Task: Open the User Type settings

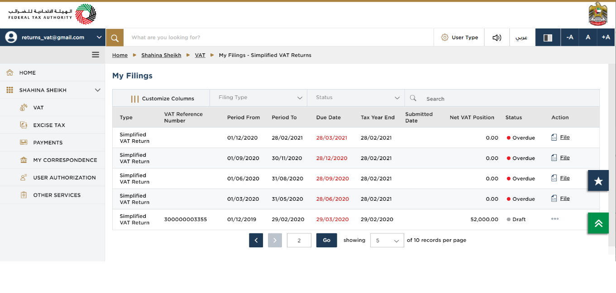Action: (x=459, y=38)
